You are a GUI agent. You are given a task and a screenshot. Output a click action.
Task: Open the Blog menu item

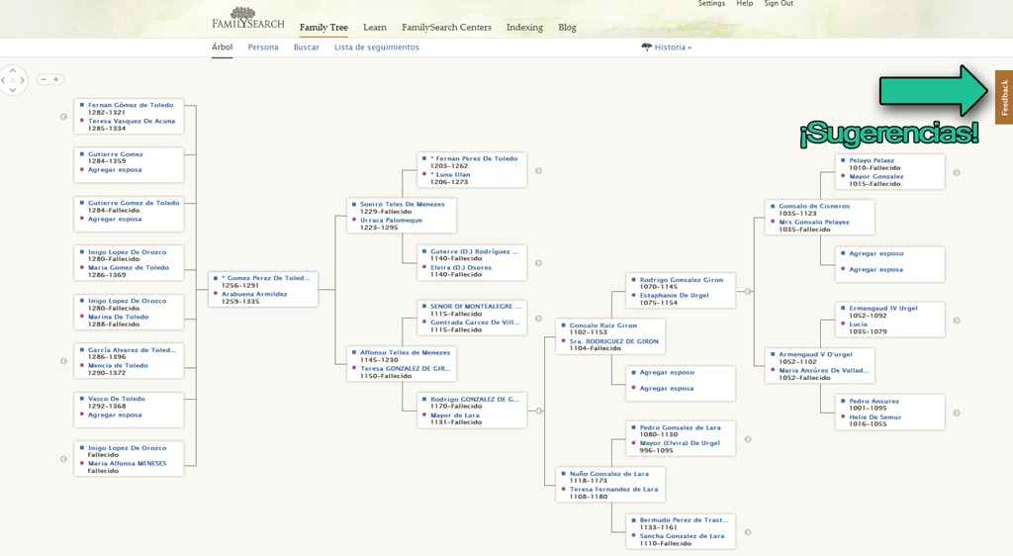[x=567, y=27]
